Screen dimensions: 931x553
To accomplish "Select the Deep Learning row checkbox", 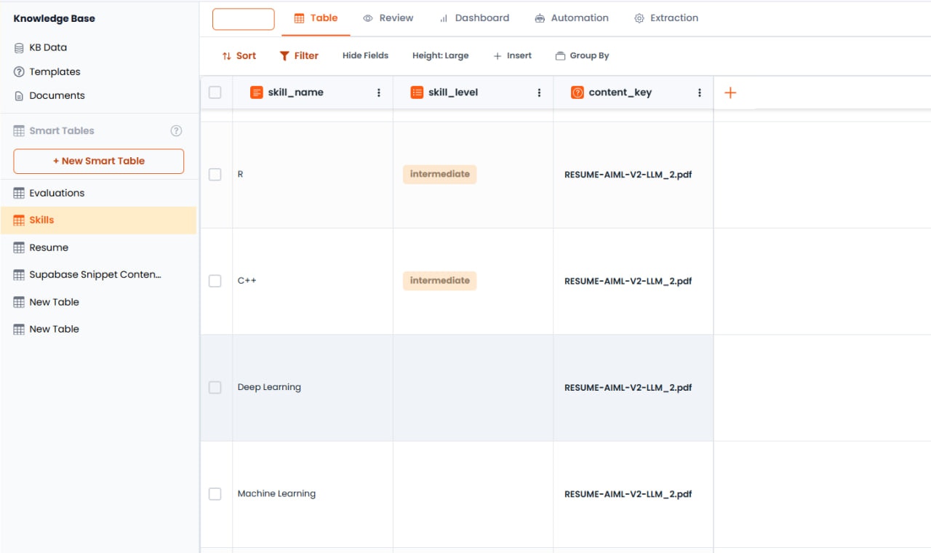I will pyautogui.click(x=215, y=387).
